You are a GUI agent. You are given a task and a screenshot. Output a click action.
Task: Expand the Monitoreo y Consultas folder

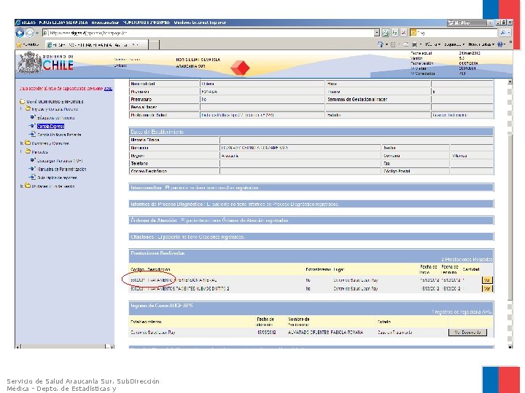pyautogui.click(x=21, y=143)
